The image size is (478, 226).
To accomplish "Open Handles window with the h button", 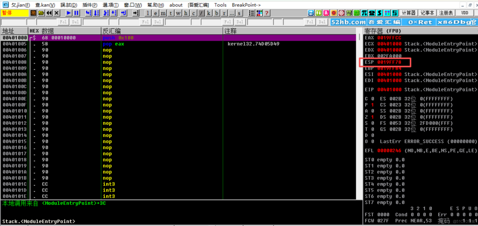I will [x=186, y=13].
